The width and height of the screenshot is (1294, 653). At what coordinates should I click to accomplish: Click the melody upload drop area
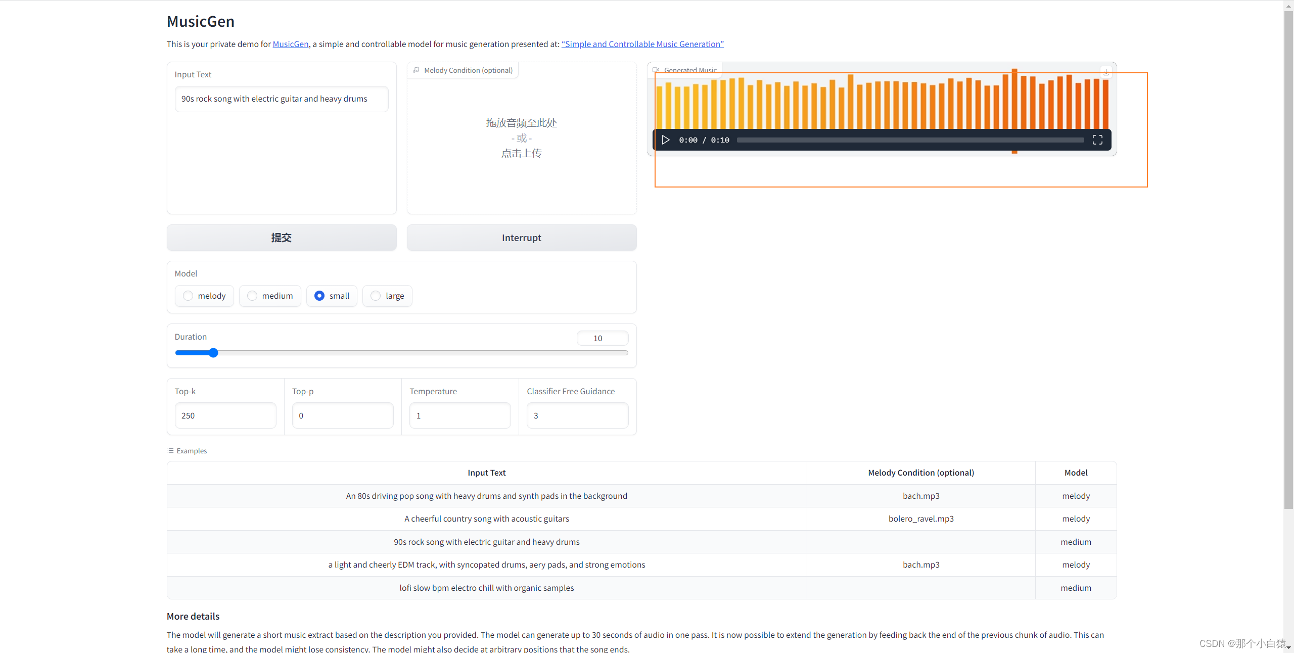(x=522, y=138)
